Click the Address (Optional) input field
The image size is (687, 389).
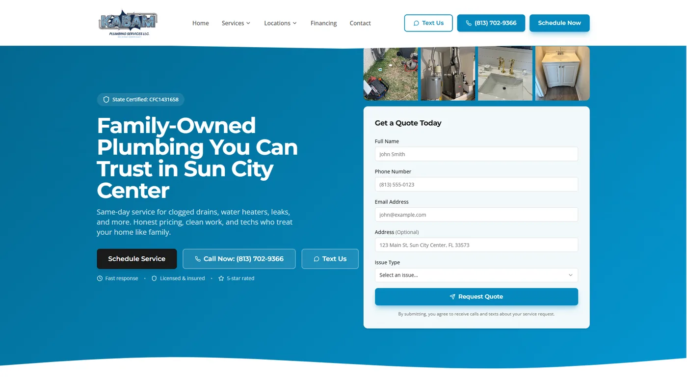point(476,245)
